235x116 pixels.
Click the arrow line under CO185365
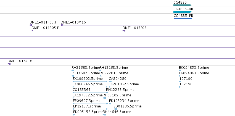coord(90,93)
